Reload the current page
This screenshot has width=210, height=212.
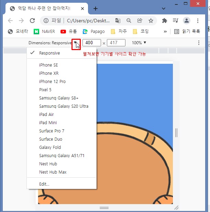click(x=32, y=21)
